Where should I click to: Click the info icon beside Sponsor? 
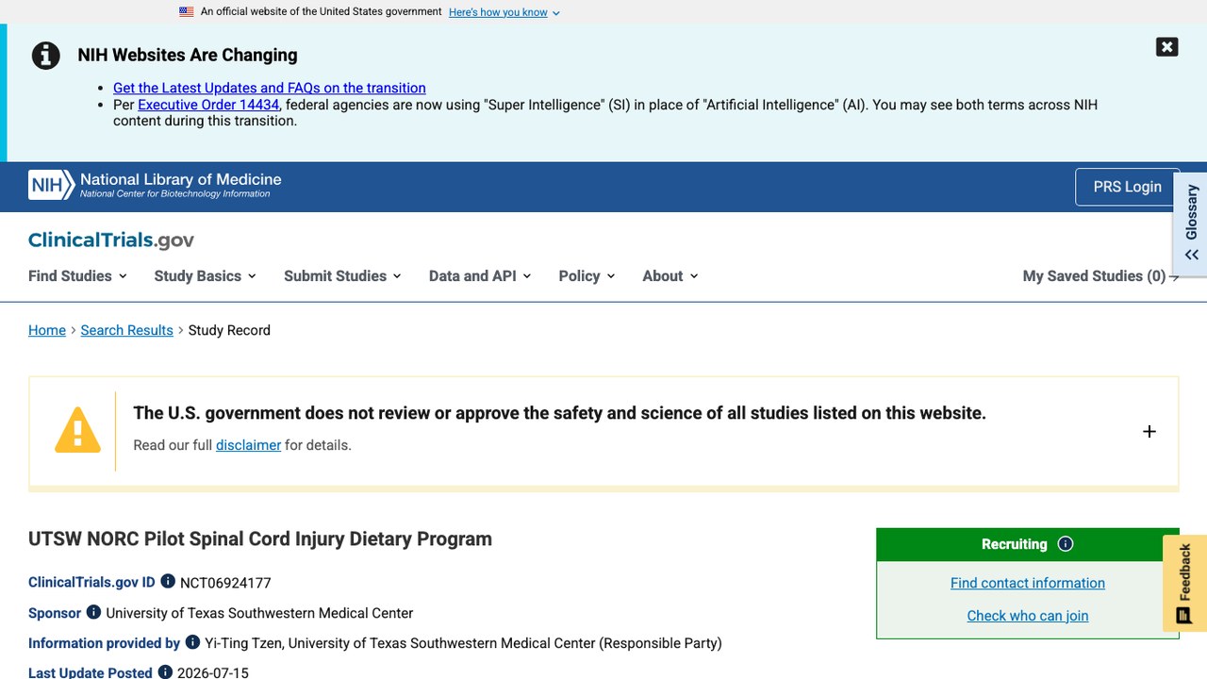tap(93, 612)
